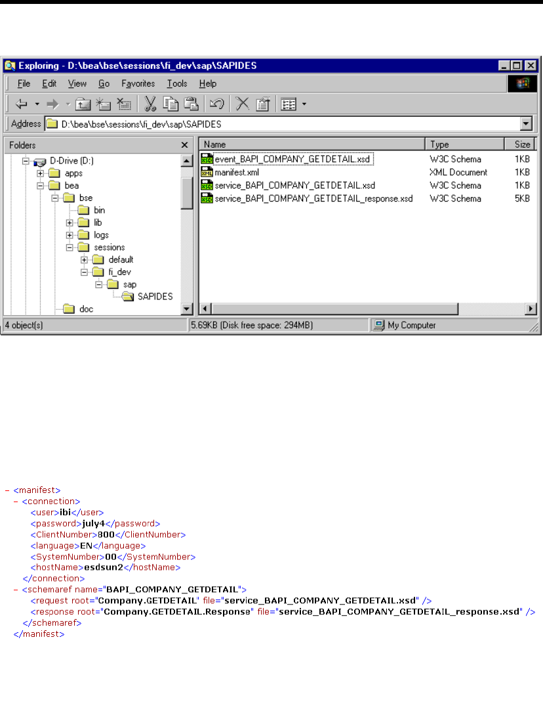Sort files by Name column header

tap(312, 144)
